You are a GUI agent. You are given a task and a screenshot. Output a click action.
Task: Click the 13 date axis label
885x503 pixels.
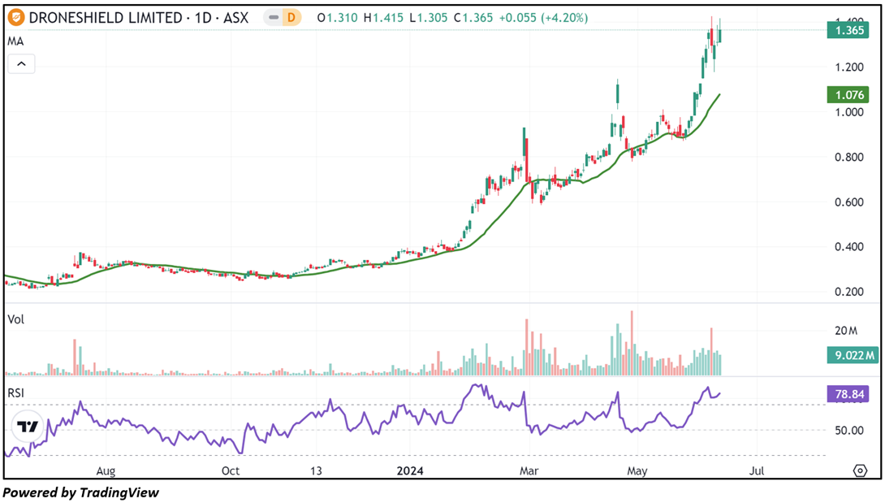click(x=316, y=470)
